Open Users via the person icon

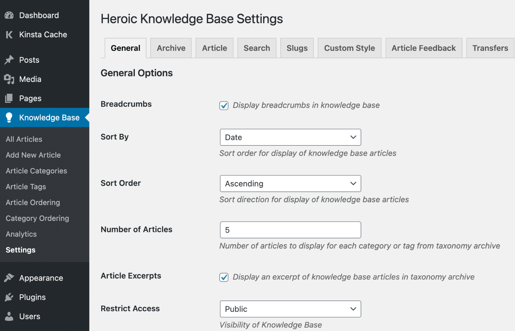tap(9, 316)
